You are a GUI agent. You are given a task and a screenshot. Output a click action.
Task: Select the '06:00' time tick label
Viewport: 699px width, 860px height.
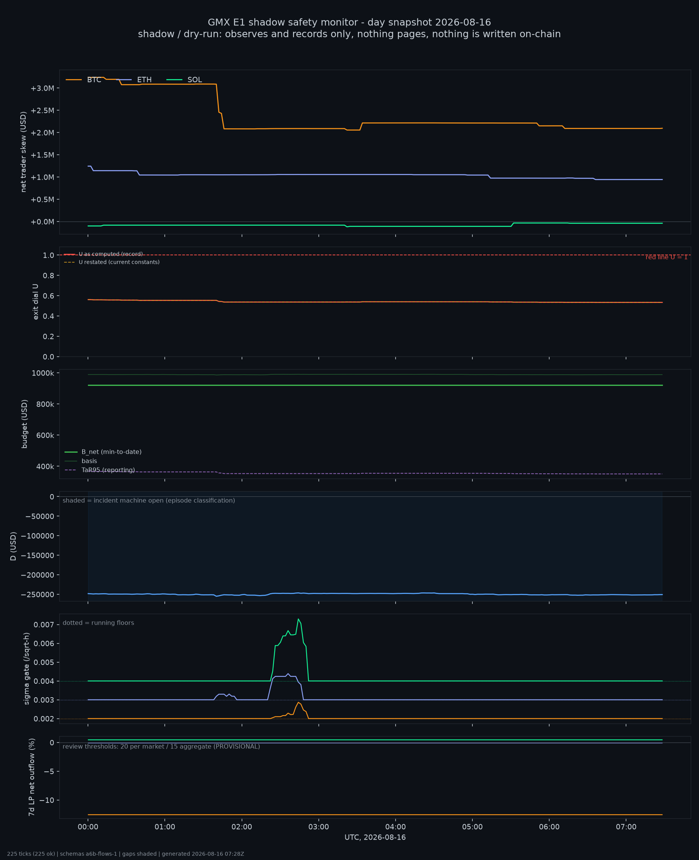(x=549, y=827)
